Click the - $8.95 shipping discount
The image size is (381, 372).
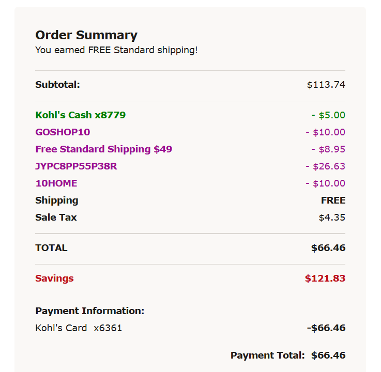(328, 149)
